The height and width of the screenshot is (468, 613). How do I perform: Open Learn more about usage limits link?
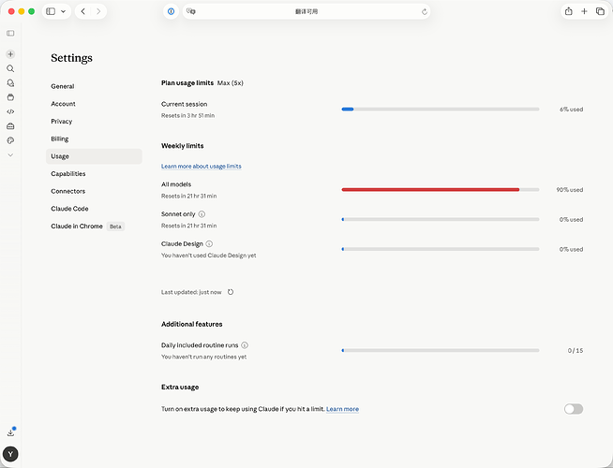point(202,167)
